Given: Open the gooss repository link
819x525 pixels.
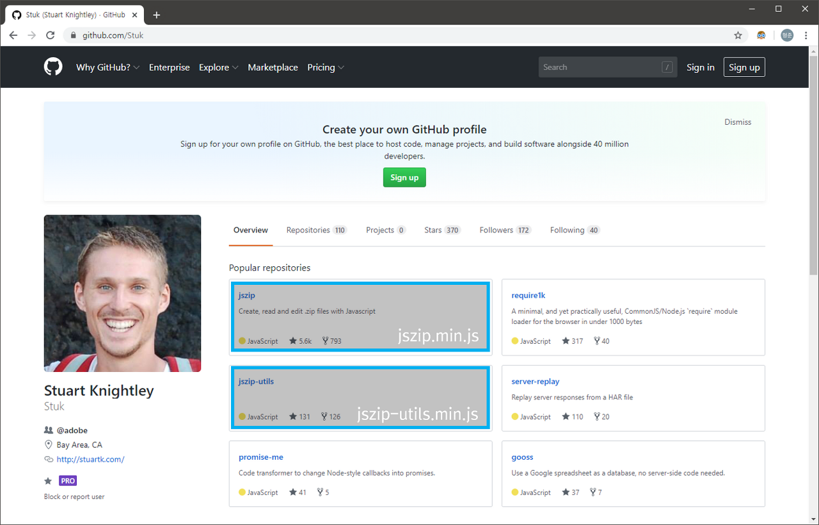Looking at the screenshot, I should coord(523,457).
